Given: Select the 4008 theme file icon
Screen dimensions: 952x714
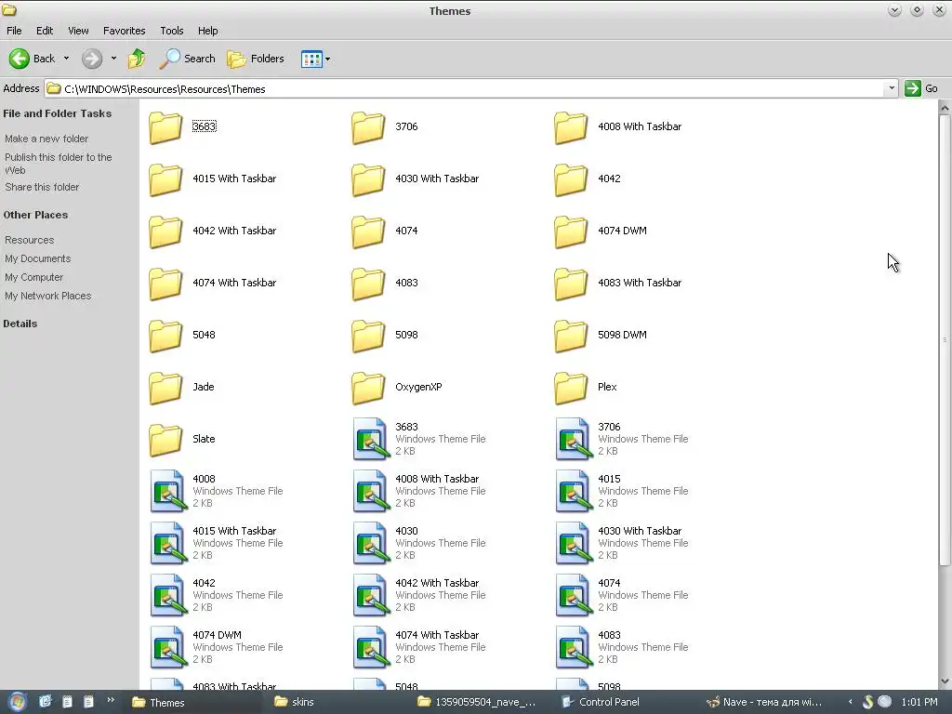Looking at the screenshot, I should tap(167, 491).
